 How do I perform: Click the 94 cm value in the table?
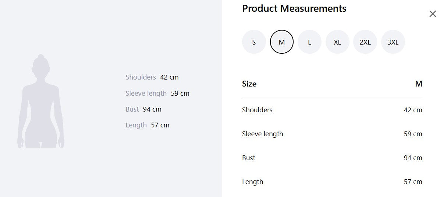[413, 158]
